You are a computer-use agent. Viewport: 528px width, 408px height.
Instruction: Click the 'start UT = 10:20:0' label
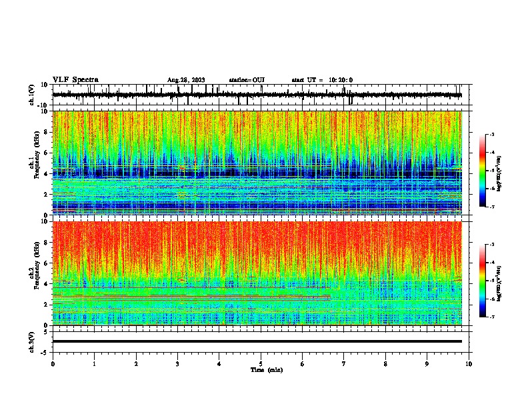(322, 80)
